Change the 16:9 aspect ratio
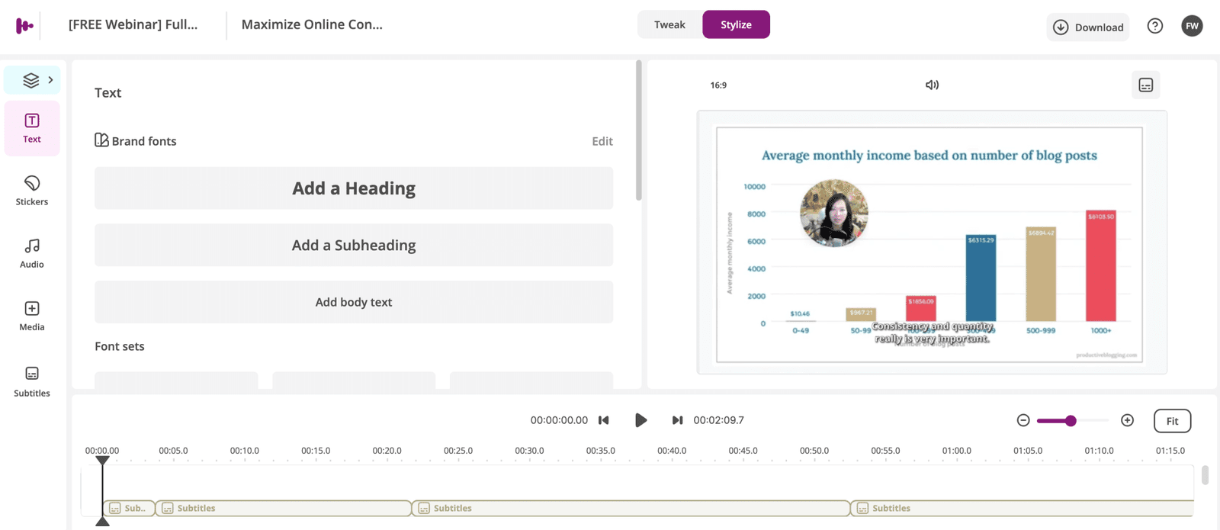 [718, 85]
